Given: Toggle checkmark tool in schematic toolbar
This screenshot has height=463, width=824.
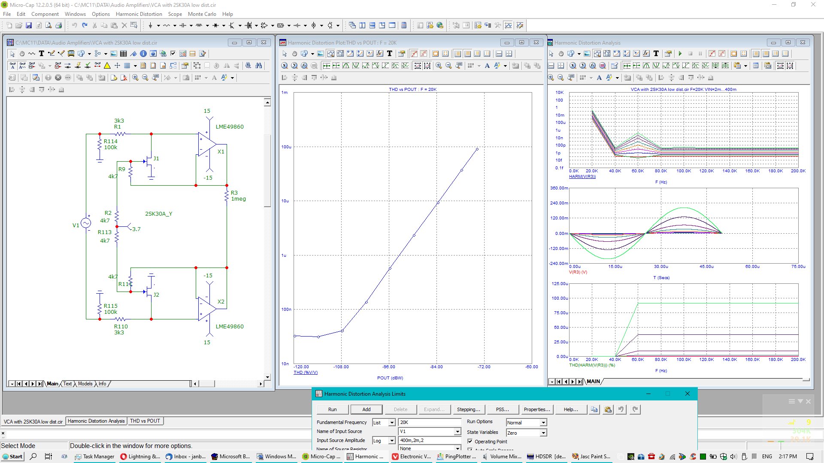Looking at the screenshot, I should click(x=173, y=54).
